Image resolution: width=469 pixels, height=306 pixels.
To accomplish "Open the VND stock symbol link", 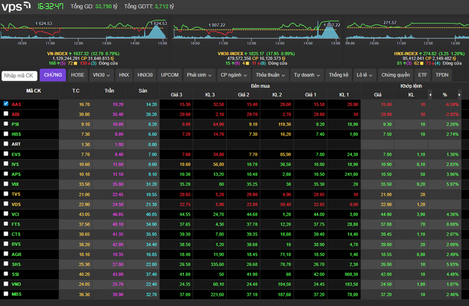I will pyautogui.click(x=16, y=284).
